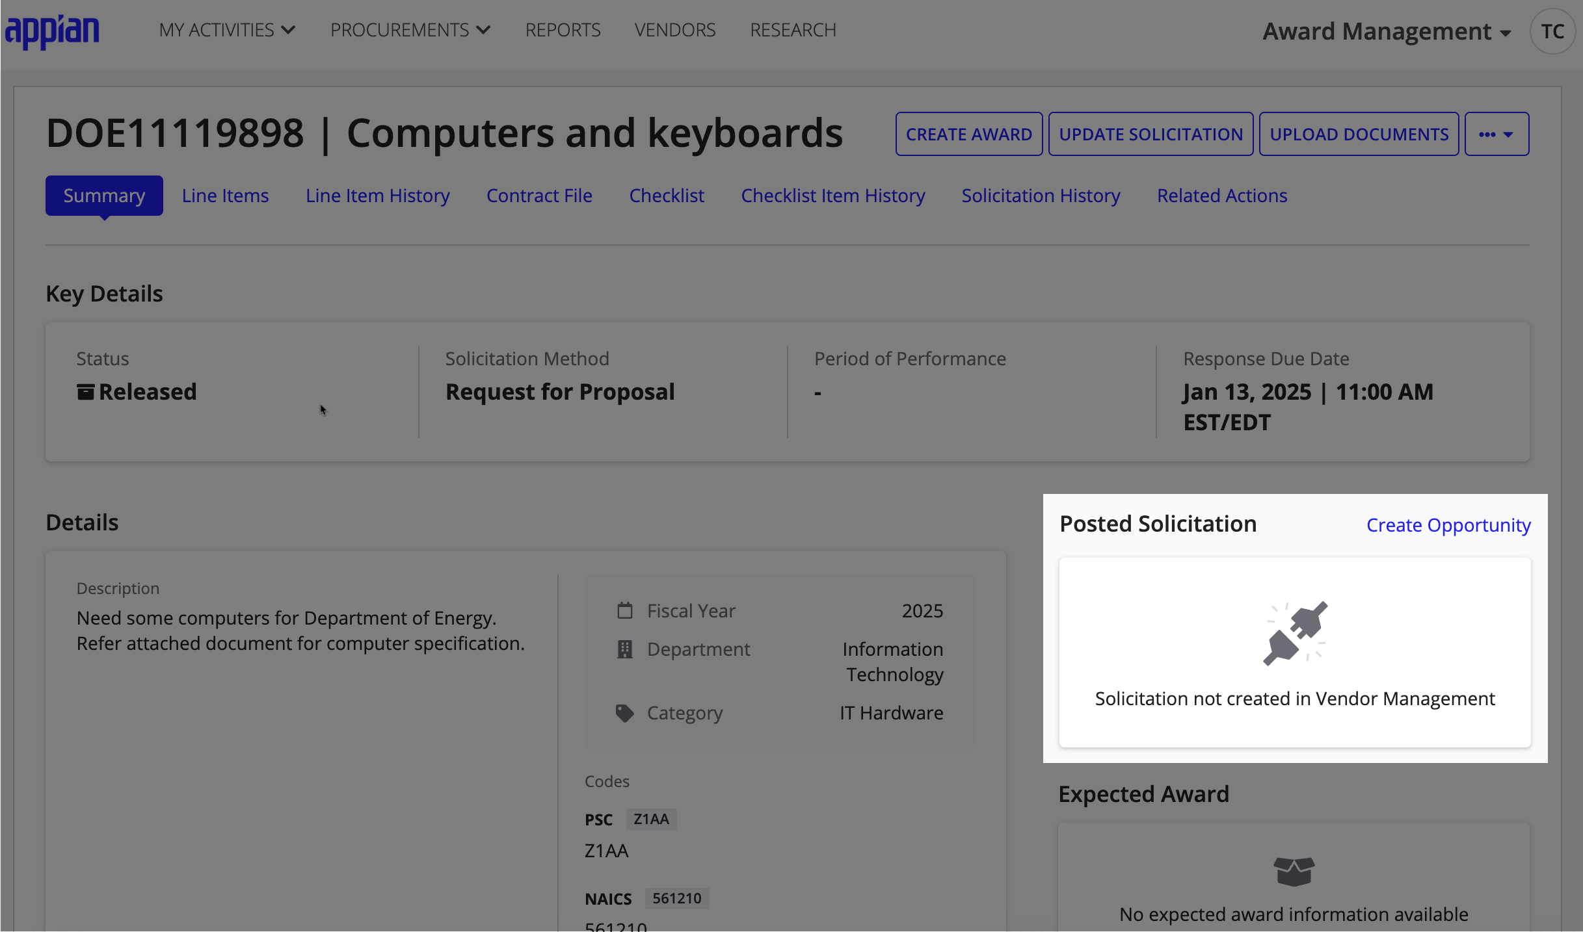Click the Create Opportunity link

coord(1448,524)
